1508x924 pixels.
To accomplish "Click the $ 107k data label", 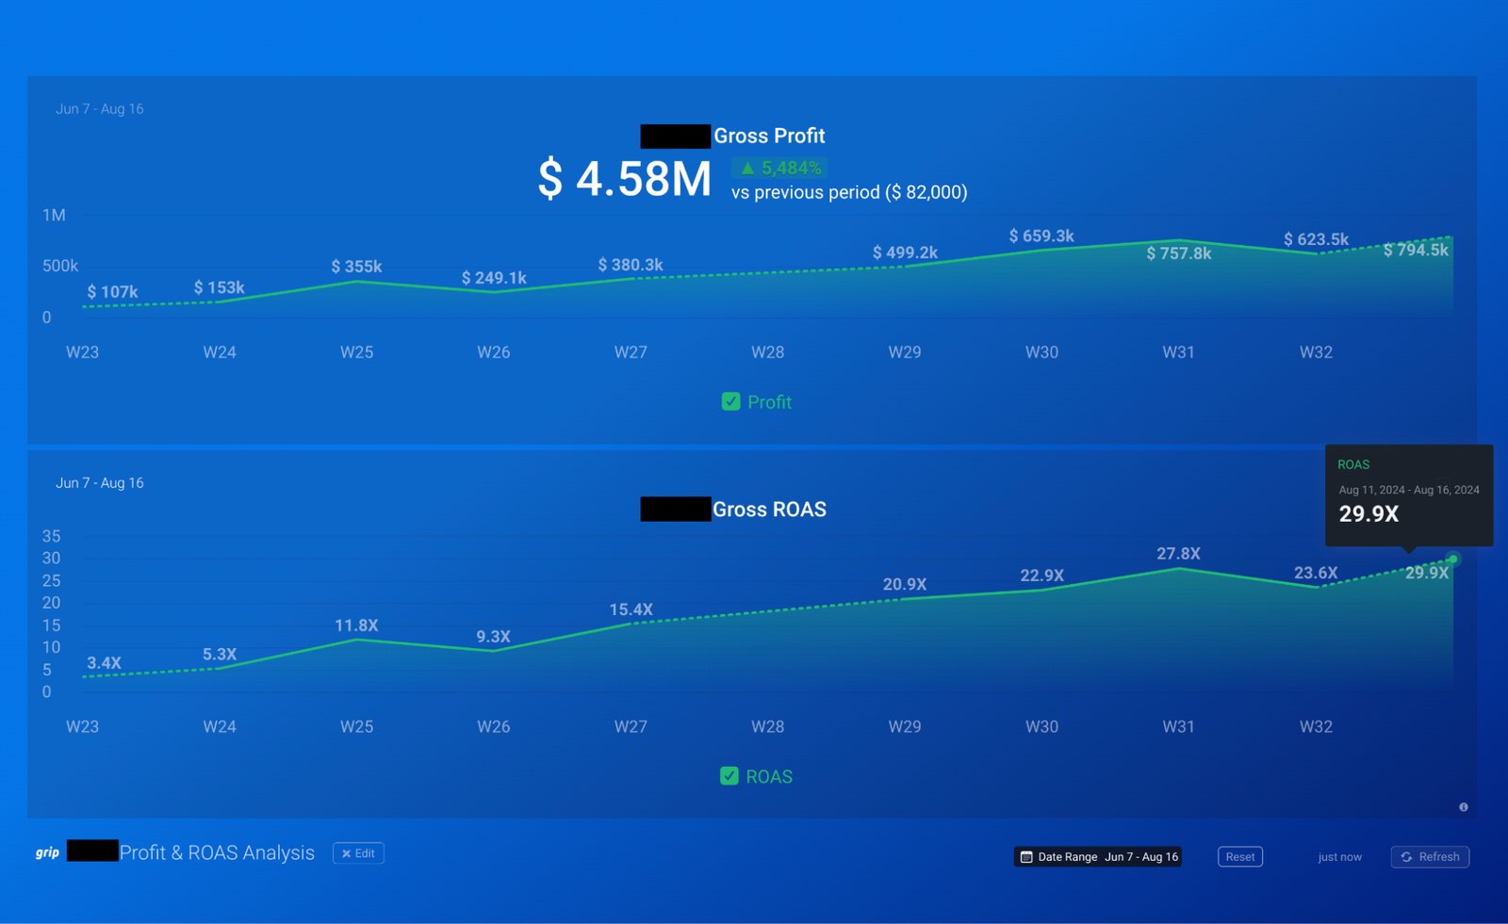I will [112, 292].
